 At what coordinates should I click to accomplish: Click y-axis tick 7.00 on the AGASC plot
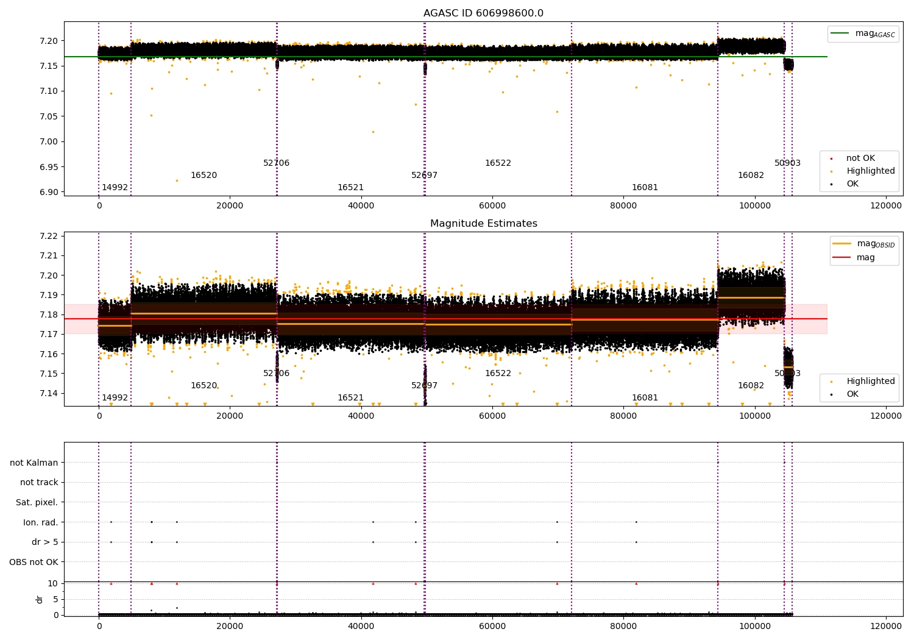pyautogui.click(x=49, y=142)
